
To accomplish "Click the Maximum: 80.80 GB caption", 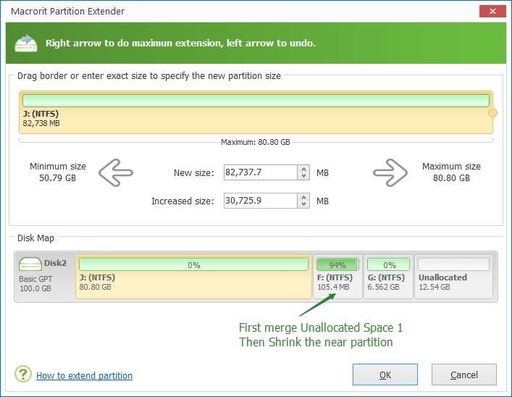I will [256, 142].
